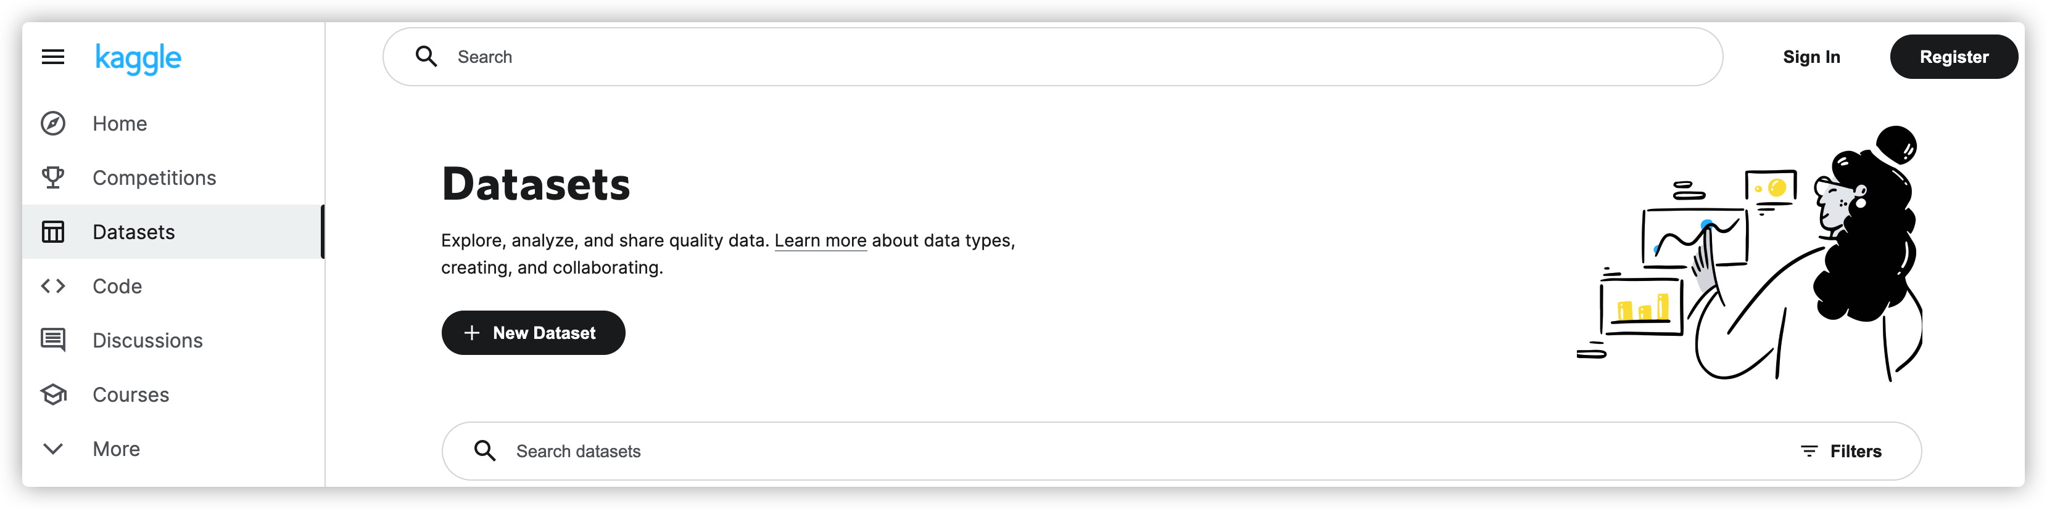Viewport: 2047px width, 509px height.
Task: Click the Discussions comment icon
Action: point(53,341)
